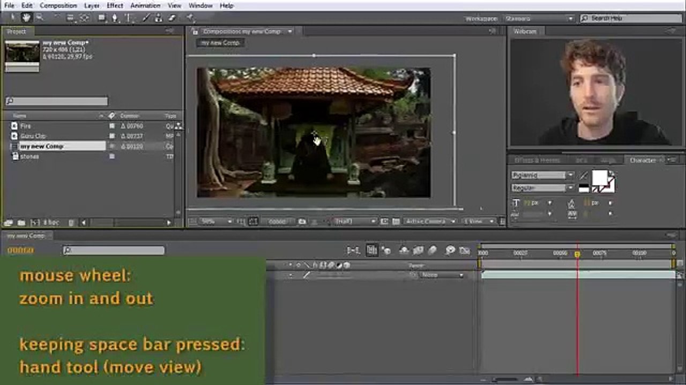Open the Half resolution dropdown

point(354,221)
